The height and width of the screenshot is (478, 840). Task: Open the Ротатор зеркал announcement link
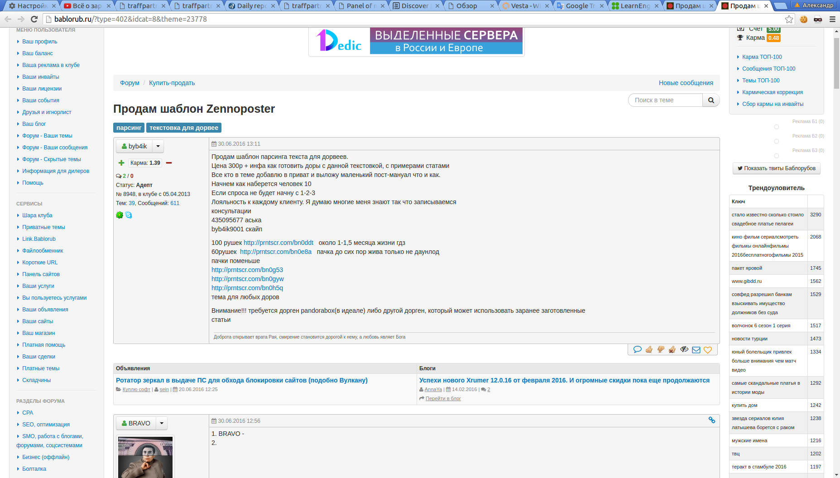[242, 380]
